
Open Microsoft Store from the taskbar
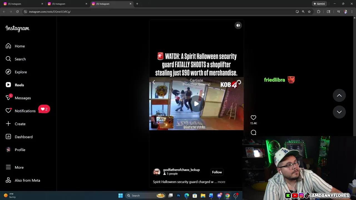195,196
